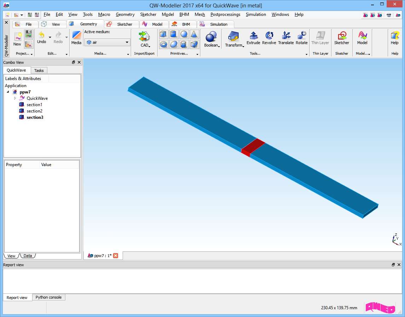Switch to the View ribbon tab
The width and height of the screenshot is (405, 317).
coord(52,24)
